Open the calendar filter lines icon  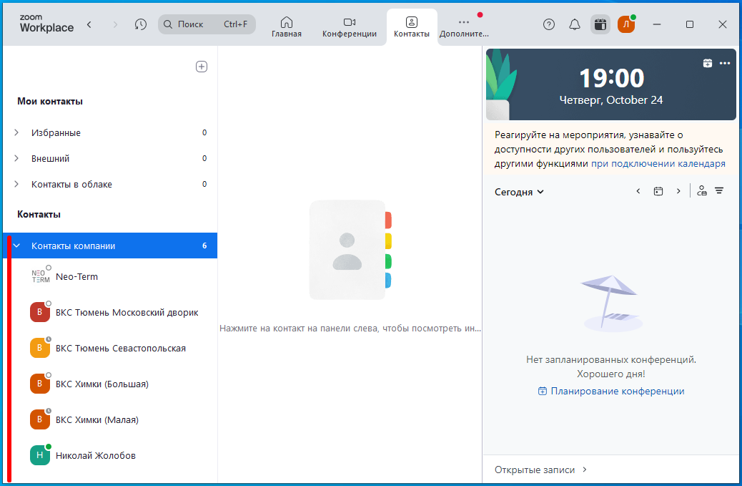point(719,191)
